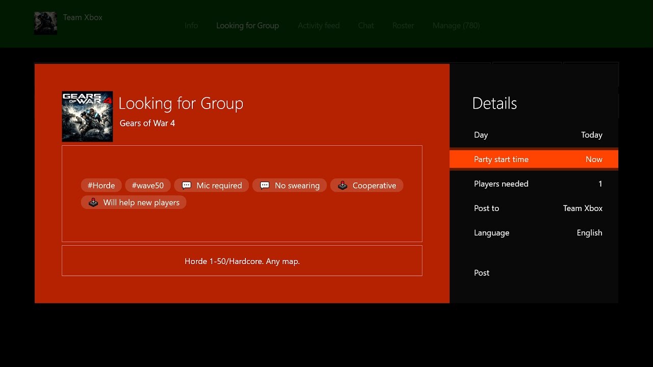View the Roster tab
Viewport: 653px width, 367px height.
(403, 25)
